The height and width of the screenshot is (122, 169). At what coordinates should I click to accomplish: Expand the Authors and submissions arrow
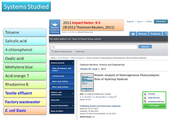point(73,93)
